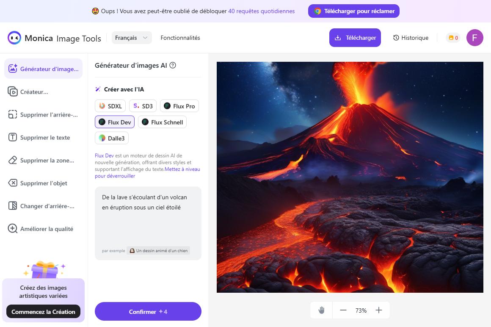491x327 pixels.
Task: Activate the hand pan tool
Action: click(321, 310)
